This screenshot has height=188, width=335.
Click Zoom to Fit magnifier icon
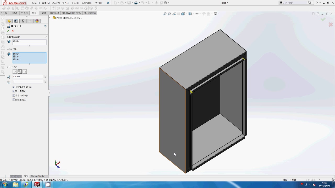tap(165, 14)
